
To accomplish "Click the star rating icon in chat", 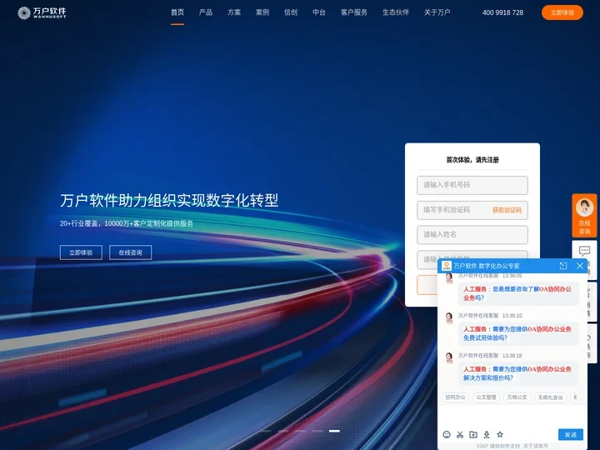I will click(x=500, y=434).
